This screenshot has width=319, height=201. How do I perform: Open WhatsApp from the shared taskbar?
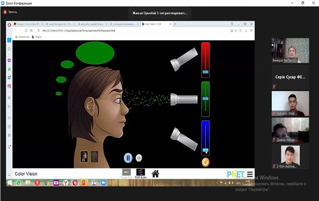18,183
